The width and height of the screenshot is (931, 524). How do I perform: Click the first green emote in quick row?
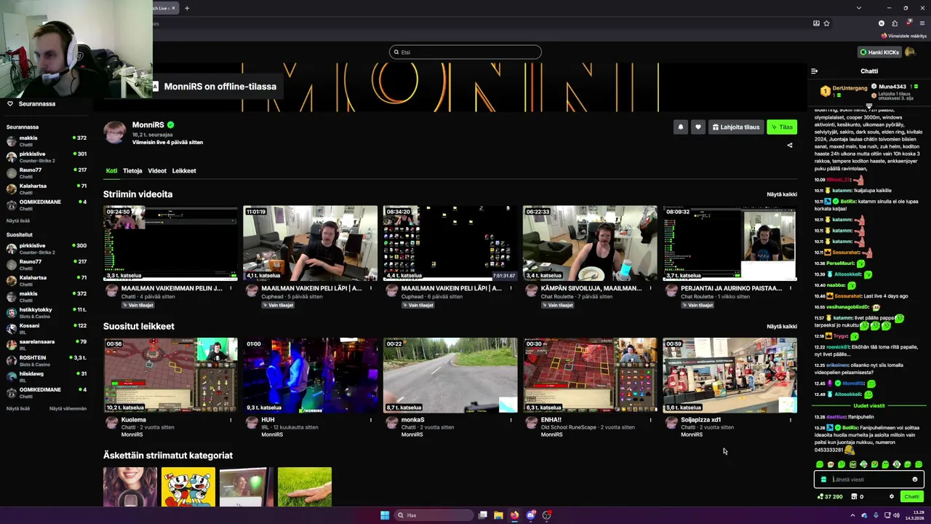pos(820,464)
